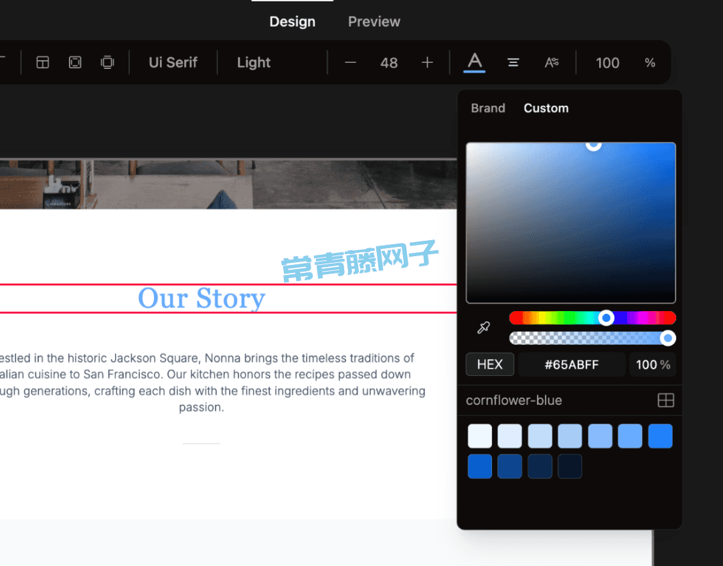Select the second very light blue swatch
This screenshot has width=723, height=566.
coord(509,436)
